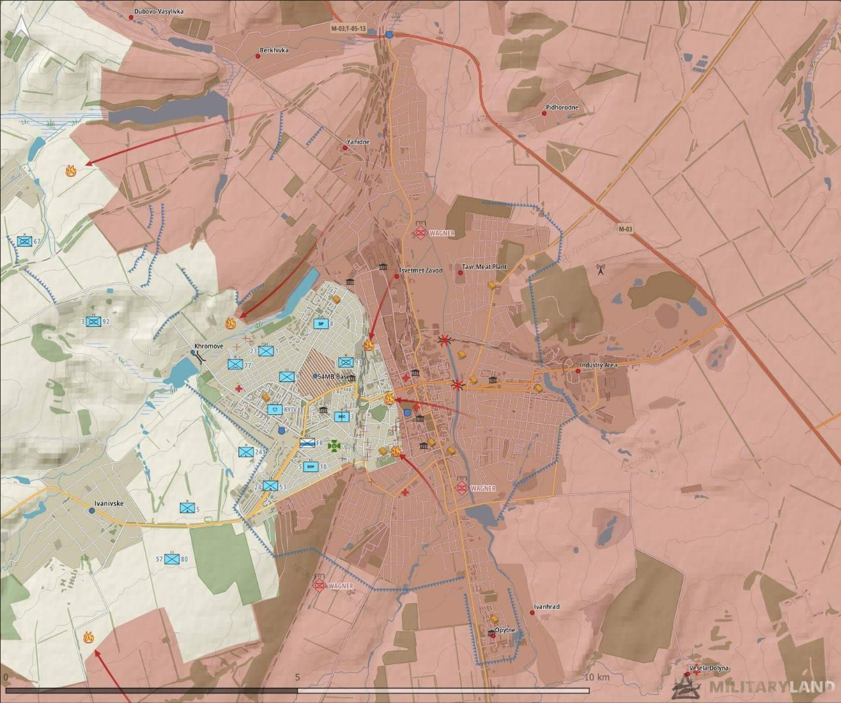Click the destroyed bridge marker on central road

(458, 384)
